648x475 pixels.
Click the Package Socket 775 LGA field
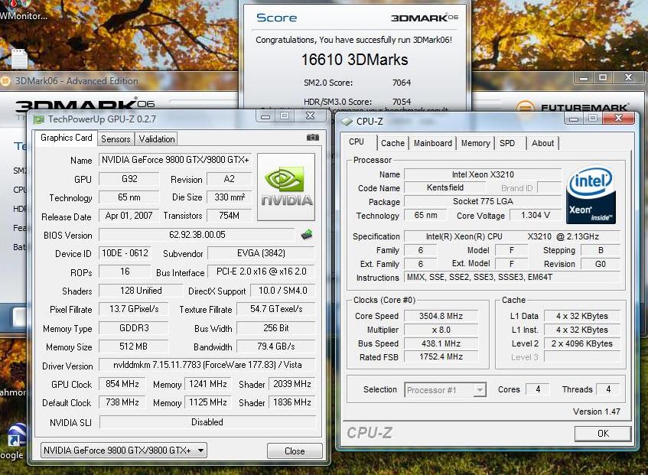[x=483, y=201]
